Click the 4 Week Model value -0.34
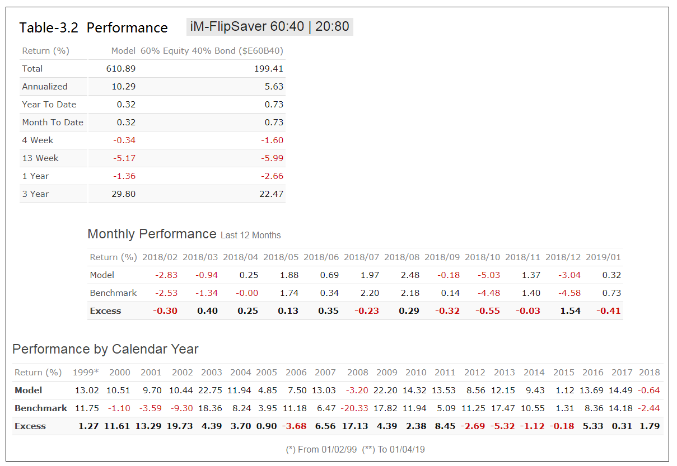The width and height of the screenshot is (677, 466). click(x=124, y=140)
